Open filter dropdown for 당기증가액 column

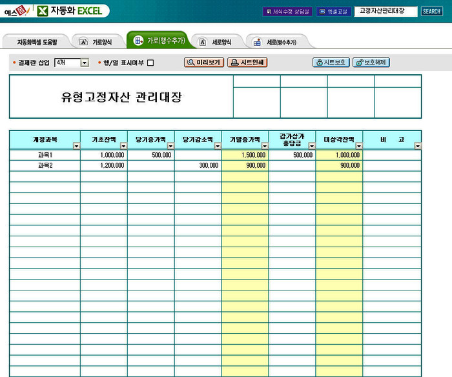[x=170, y=146]
